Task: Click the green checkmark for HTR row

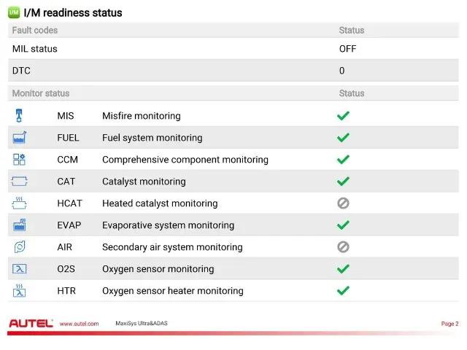Action: point(343,290)
